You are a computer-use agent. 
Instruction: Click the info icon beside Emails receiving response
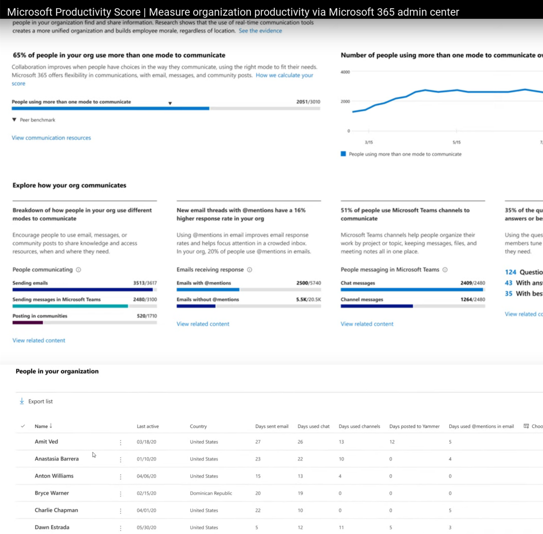click(249, 270)
